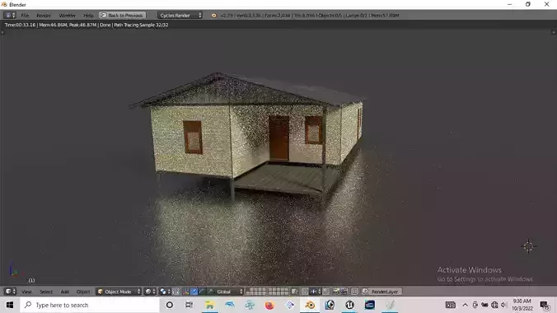The image size is (557, 313).
Task: Click the 9:30 AM clock
Action: (522, 301)
